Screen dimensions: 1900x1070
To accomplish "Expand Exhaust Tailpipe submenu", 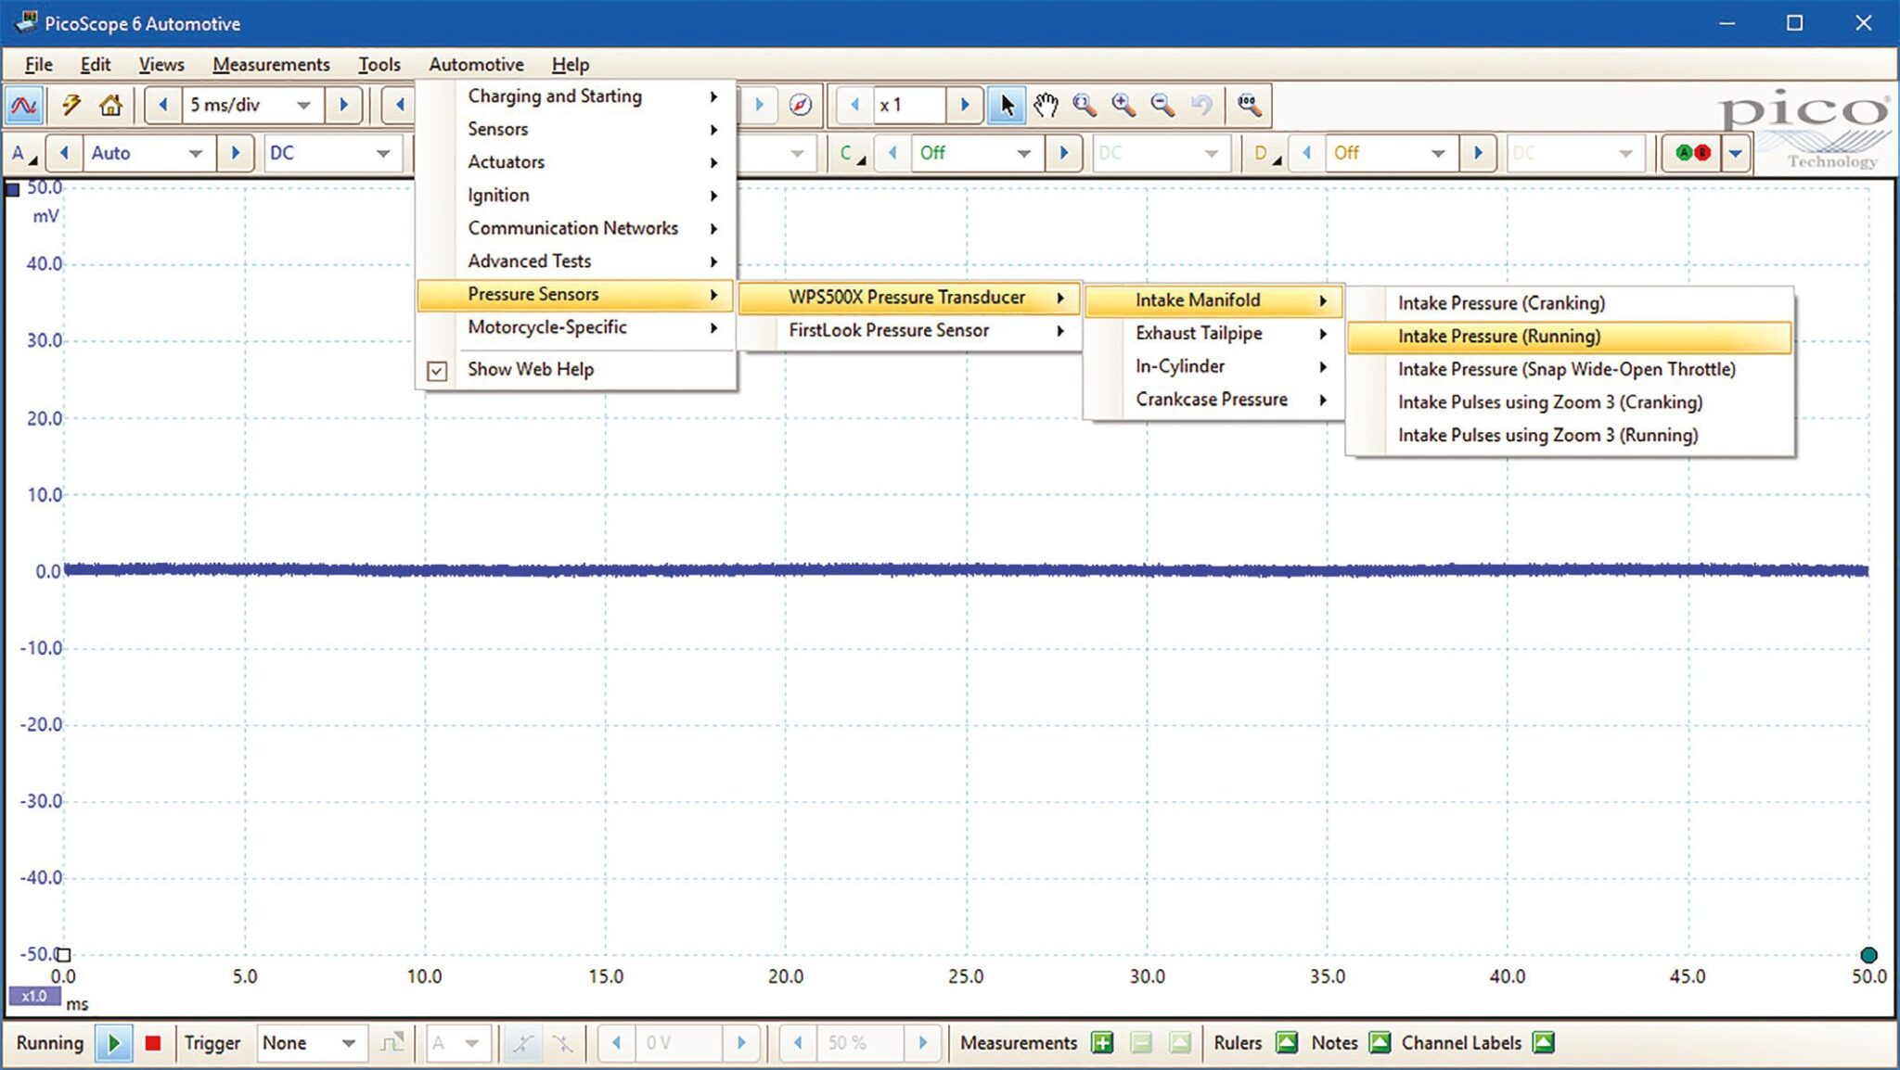I will (x=1213, y=334).
